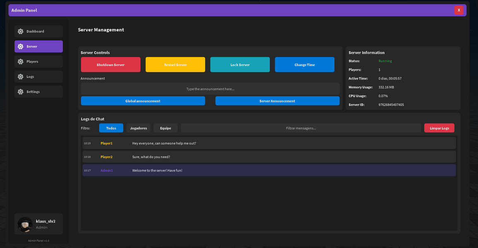Open the Change Time control
The height and width of the screenshot is (248, 478).
305,64
